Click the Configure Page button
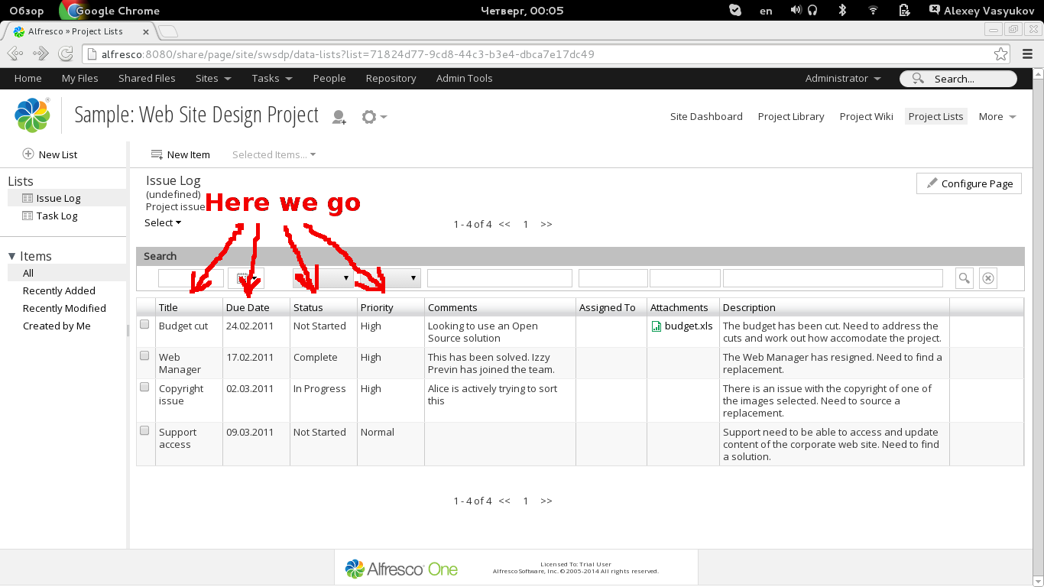The width and height of the screenshot is (1044, 587). 968,183
